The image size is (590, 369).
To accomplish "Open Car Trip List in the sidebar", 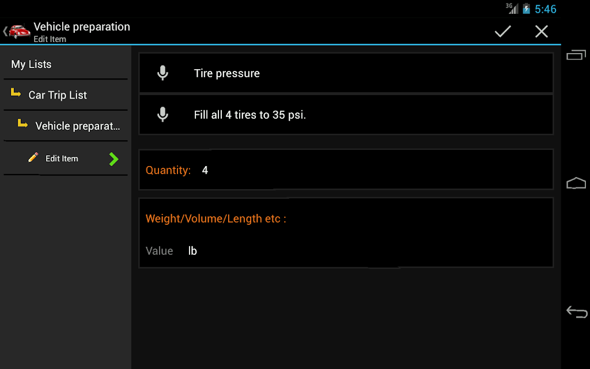I will pos(66,95).
